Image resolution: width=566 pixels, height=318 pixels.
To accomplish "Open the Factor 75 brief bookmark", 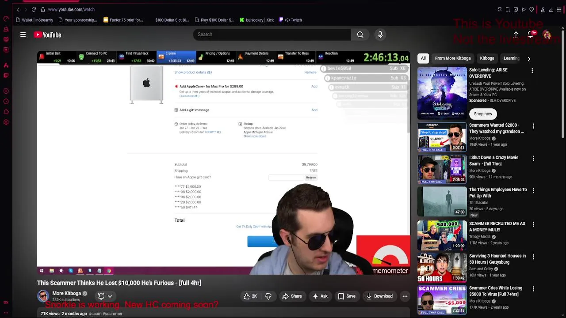I will [x=123, y=20].
